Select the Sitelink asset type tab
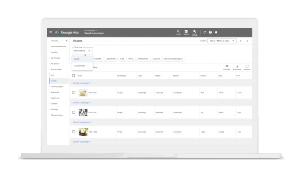The image size is (305, 170). point(97,59)
